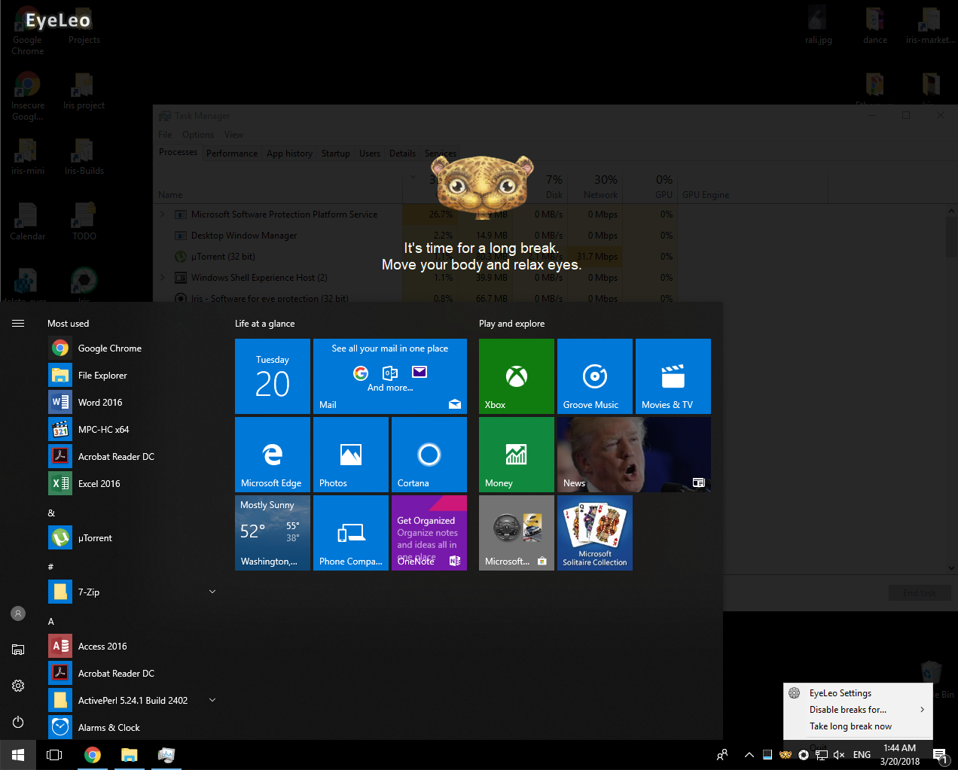The image size is (958, 770).
Task: Open the Microsoft Edge tile
Action: tap(273, 455)
